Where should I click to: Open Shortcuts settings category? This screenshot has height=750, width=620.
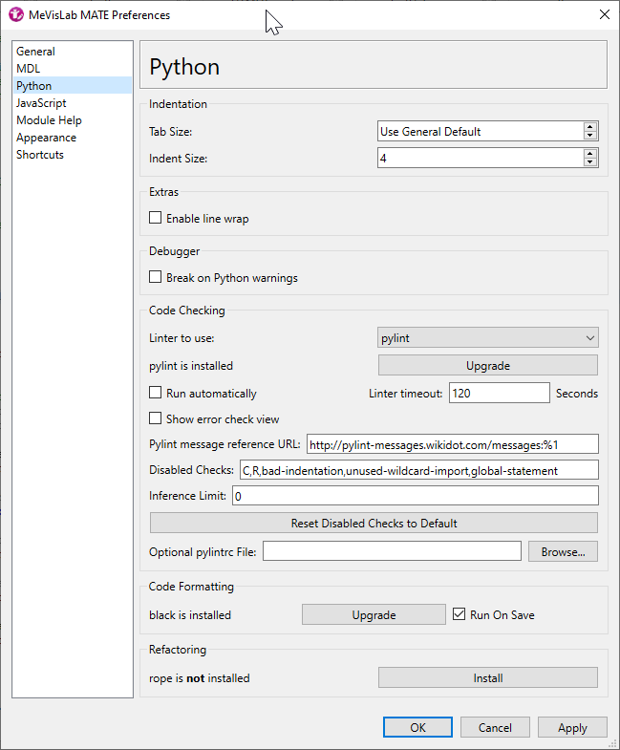tap(40, 155)
